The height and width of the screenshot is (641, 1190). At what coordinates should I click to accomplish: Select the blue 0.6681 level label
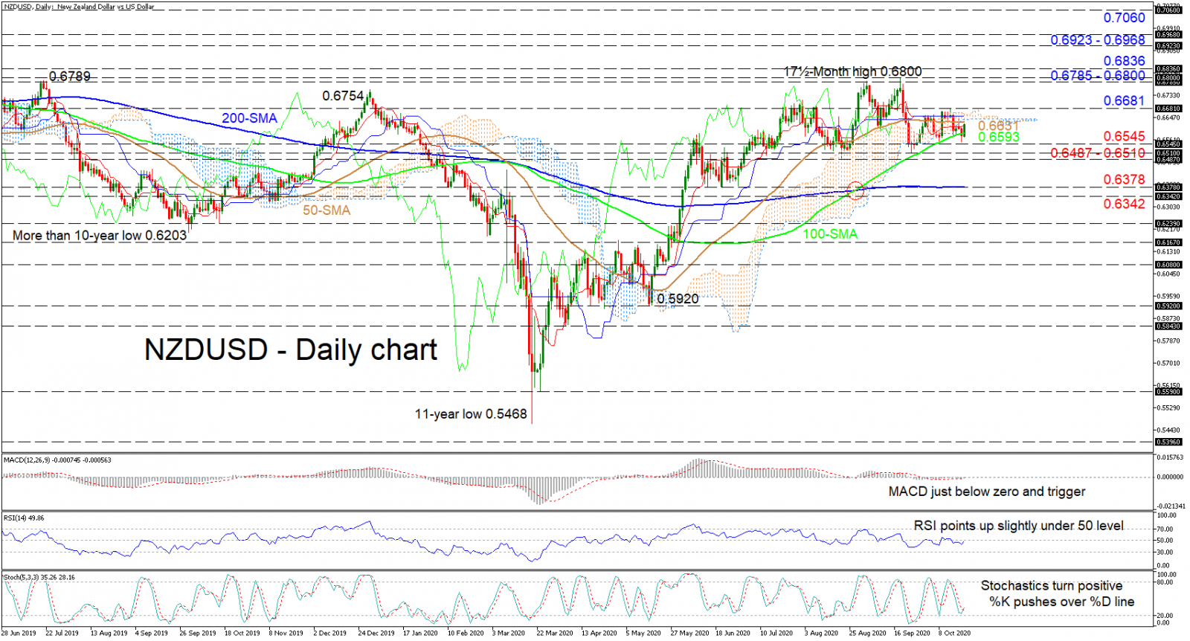click(1124, 100)
